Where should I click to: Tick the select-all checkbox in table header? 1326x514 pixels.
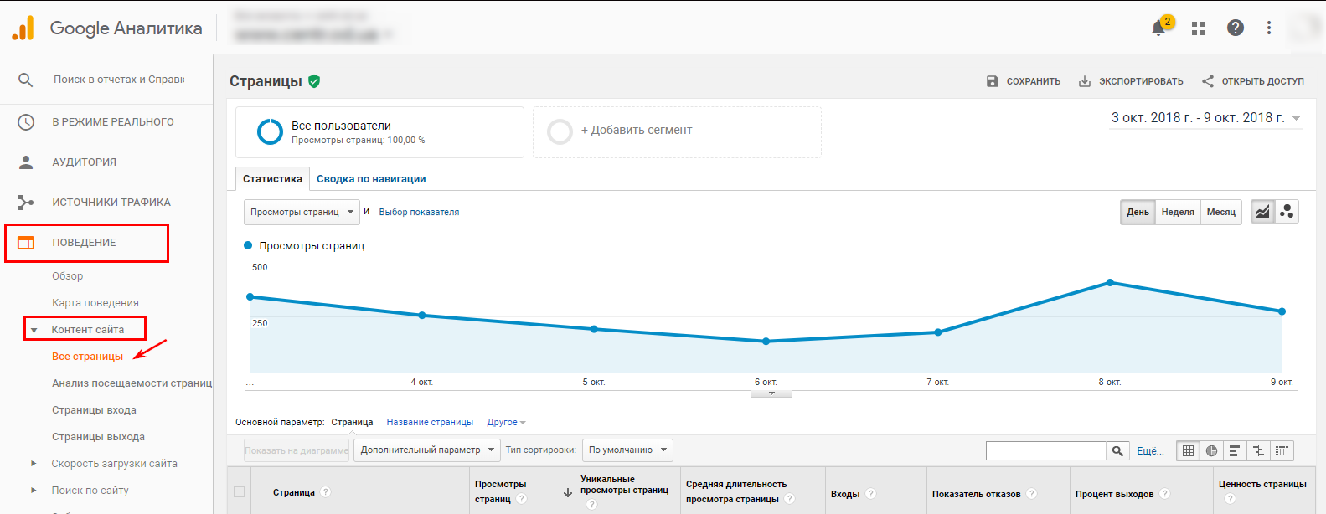(239, 492)
